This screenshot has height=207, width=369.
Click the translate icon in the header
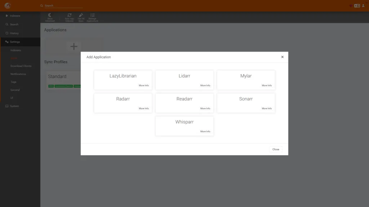357,6
